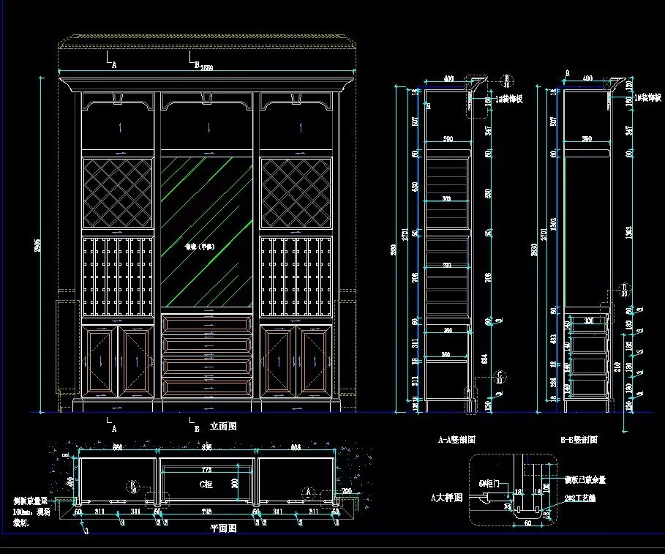Select the 侧板已放余量 annotation

click(x=585, y=480)
